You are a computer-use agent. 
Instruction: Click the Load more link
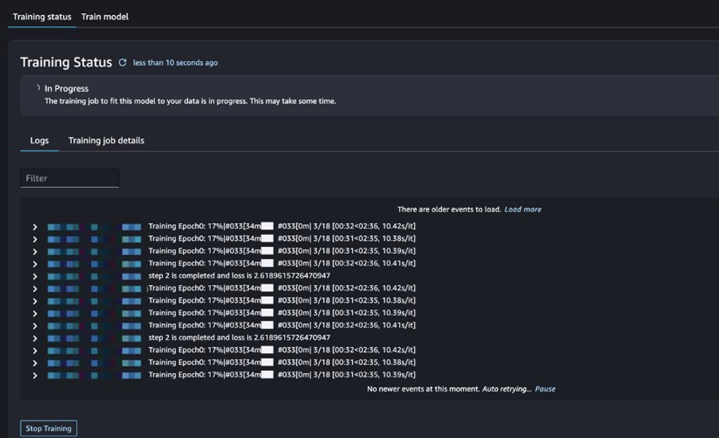tap(523, 209)
